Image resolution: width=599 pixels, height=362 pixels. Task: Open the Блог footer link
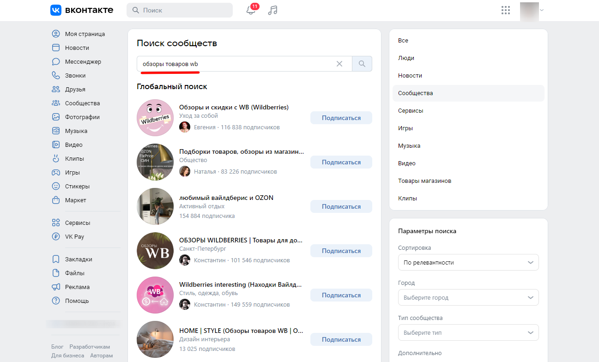57,347
